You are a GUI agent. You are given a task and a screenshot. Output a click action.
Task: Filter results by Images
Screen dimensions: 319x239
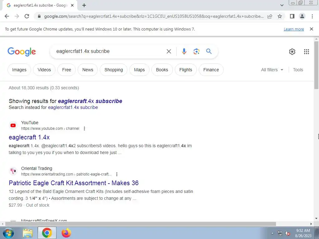click(x=19, y=70)
